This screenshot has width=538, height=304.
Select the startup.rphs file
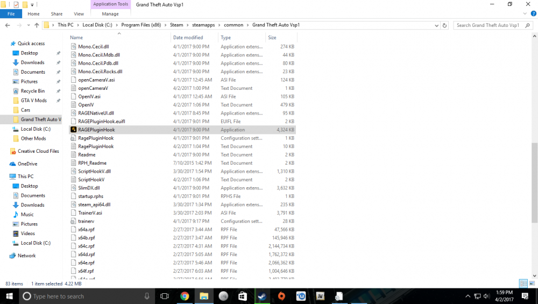(90, 196)
